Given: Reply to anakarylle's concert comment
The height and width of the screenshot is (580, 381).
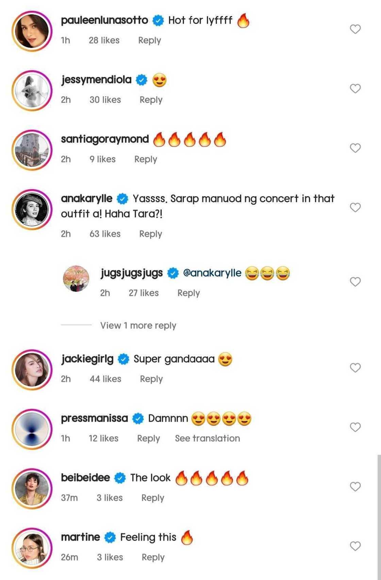Looking at the screenshot, I should click(x=150, y=234).
